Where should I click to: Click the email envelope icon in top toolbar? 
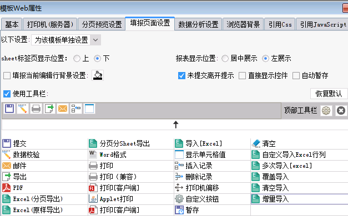tap(63, 109)
